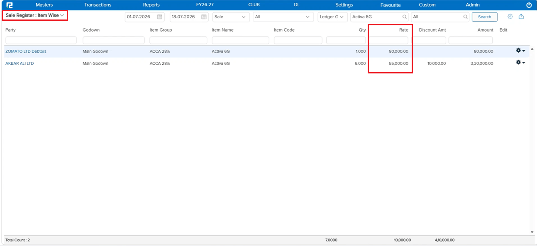The image size is (537, 246).
Task: Sort by Item Group column header
Action: (161, 30)
